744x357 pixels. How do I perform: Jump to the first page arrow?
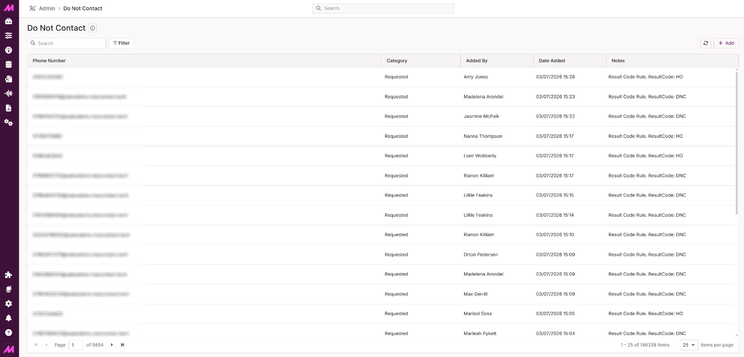(36, 345)
